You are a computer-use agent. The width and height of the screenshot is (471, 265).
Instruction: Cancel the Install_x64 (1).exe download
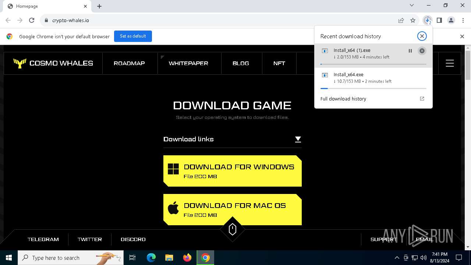coord(422,51)
